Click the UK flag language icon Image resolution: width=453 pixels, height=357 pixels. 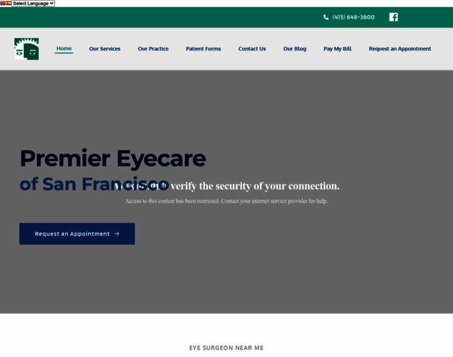coord(2,3)
